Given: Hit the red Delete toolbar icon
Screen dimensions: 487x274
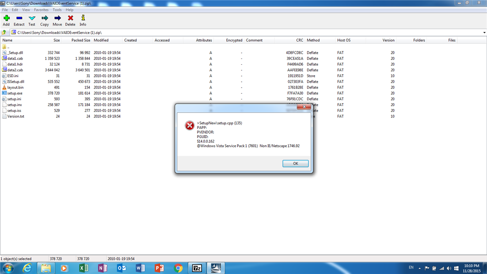Looking at the screenshot, I should 70,20.
